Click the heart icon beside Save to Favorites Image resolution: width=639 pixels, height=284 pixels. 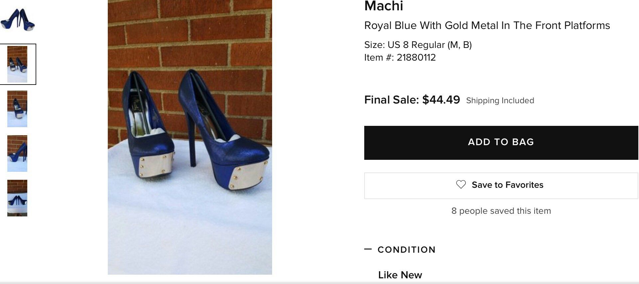click(x=461, y=184)
